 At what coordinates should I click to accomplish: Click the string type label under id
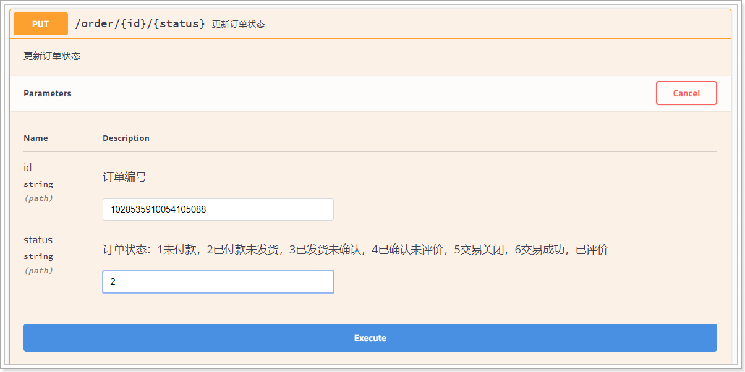tap(38, 184)
